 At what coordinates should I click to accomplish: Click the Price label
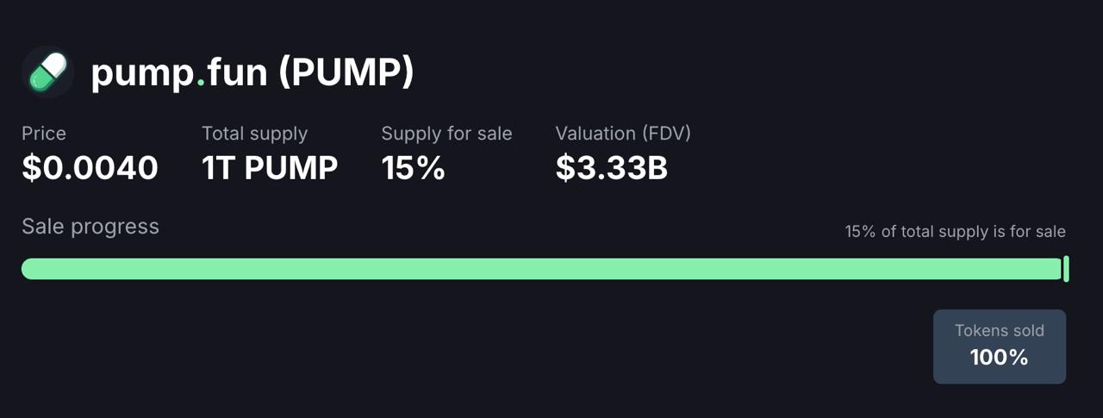point(44,134)
